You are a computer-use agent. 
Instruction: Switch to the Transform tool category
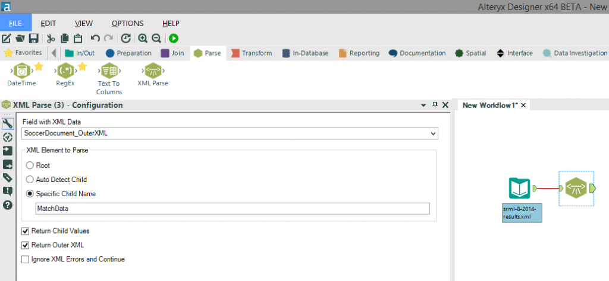point(252,53)
